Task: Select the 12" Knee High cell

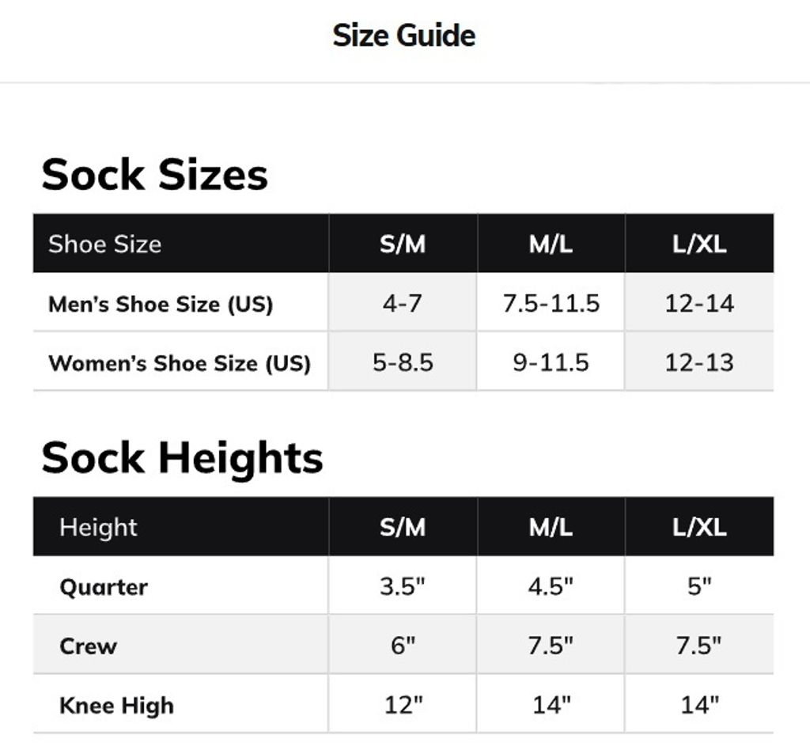Action: pyautogui.click(x=403, y=705)
